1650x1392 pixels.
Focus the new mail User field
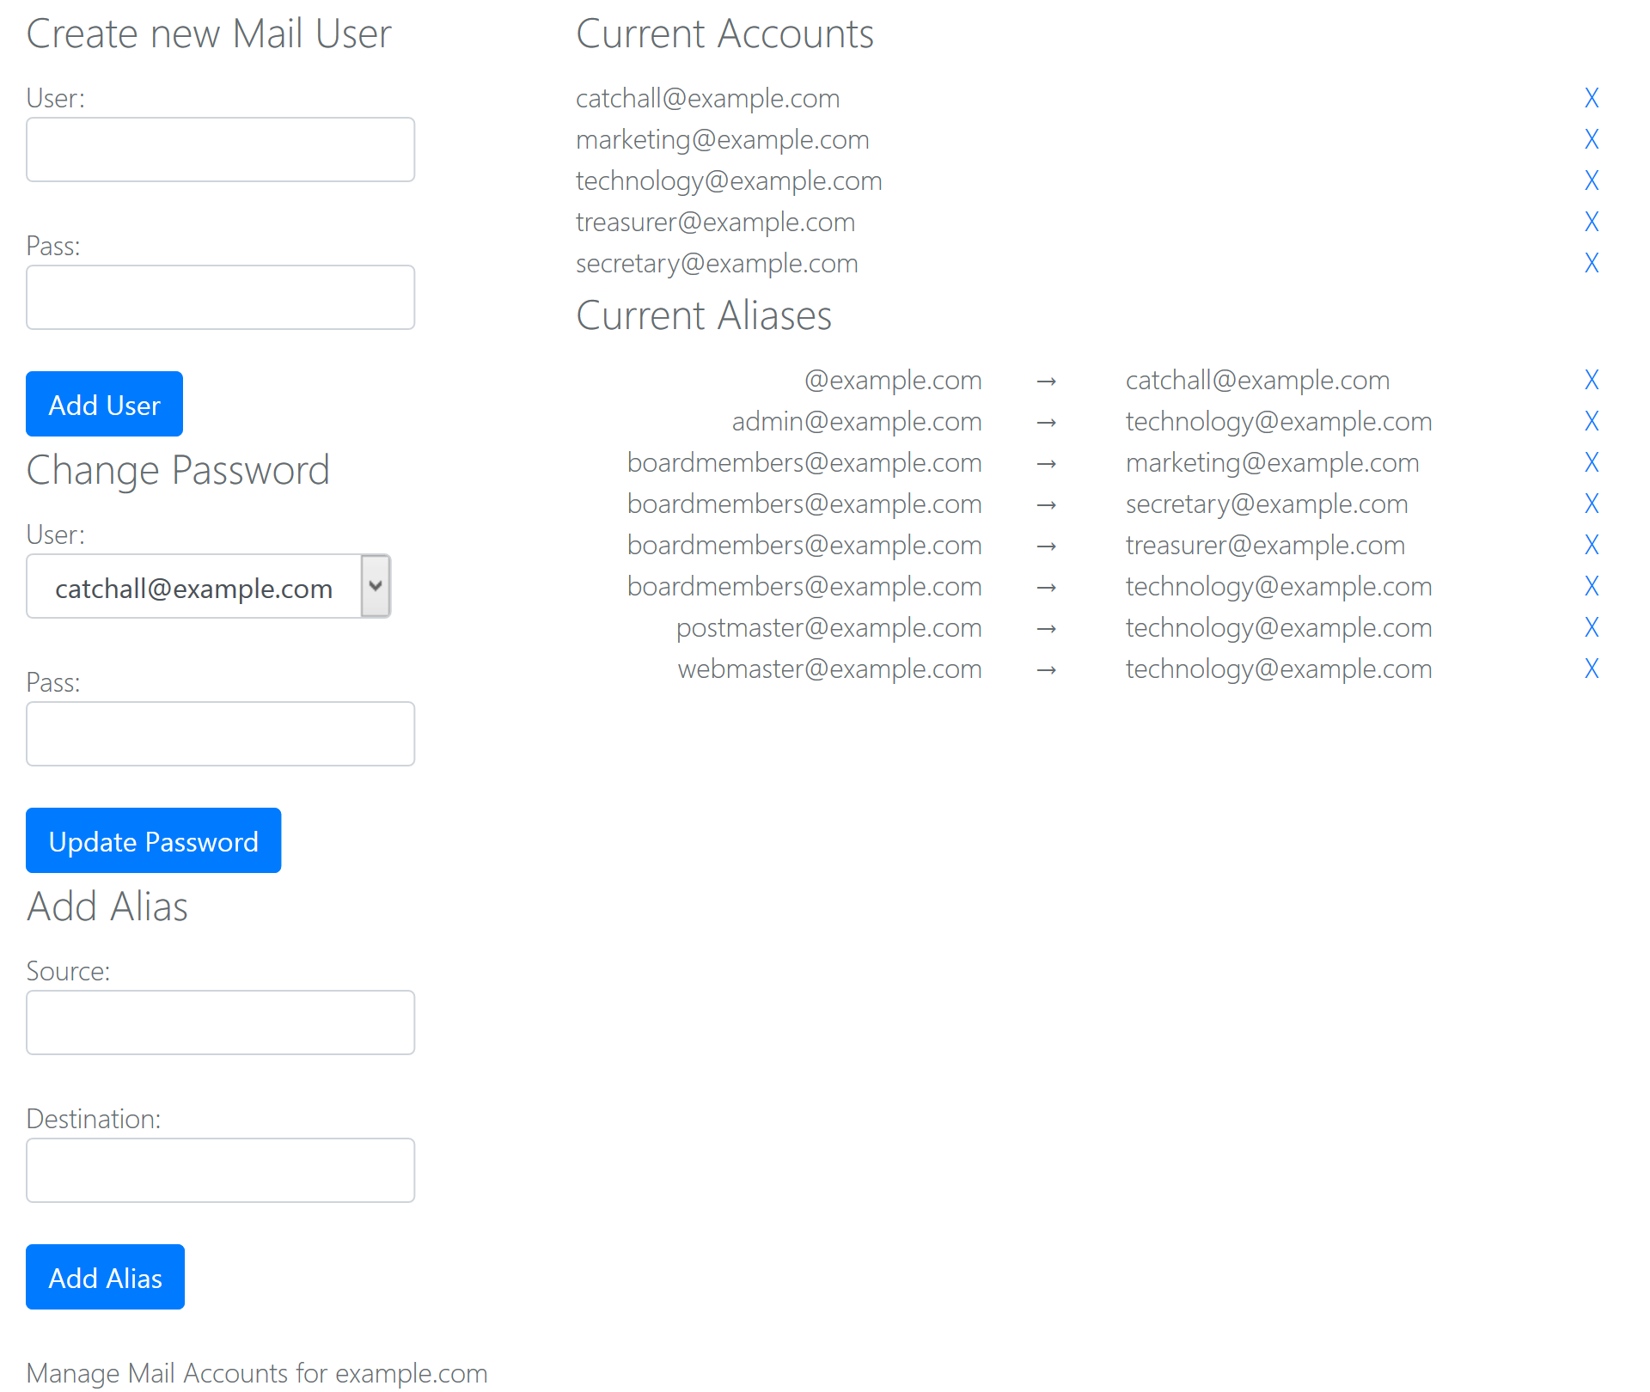(x=220, y=150)
